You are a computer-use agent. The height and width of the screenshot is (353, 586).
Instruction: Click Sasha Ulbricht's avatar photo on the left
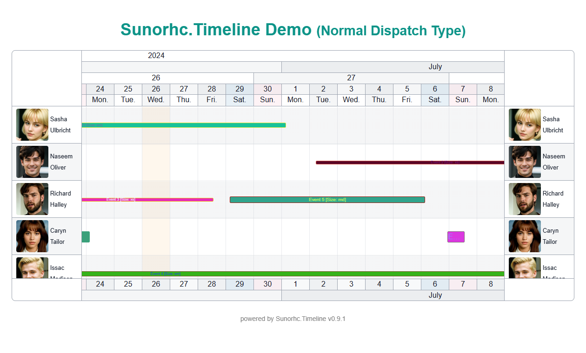point(32,124)
